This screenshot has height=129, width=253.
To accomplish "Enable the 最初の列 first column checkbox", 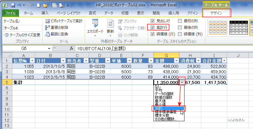I will [x=180, y=21].
